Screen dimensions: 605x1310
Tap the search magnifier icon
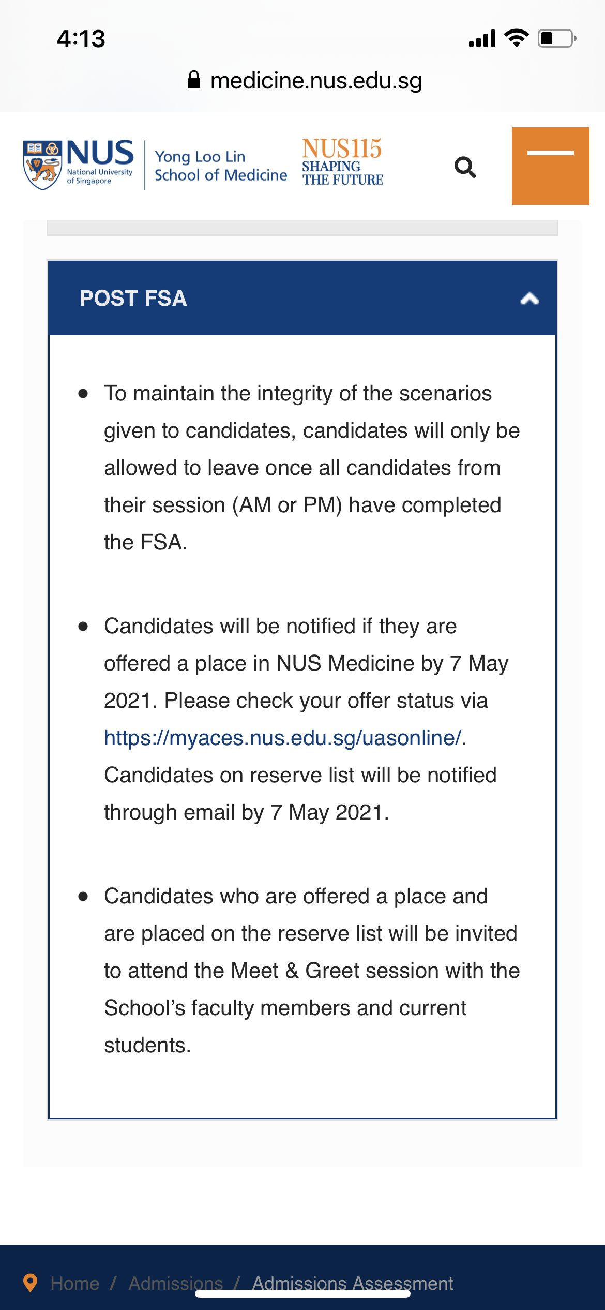click(465, 167)
